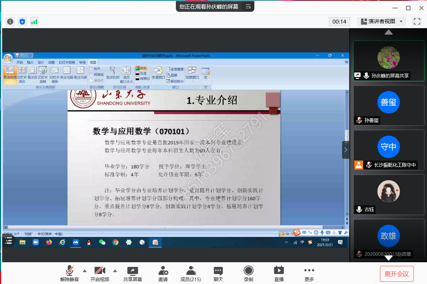427x284 pixels.
Task: Collapse the participant video side panel
Action: tap(346, 150)
